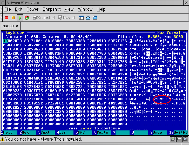Close the msdos tab with its x

pos(17,26)
